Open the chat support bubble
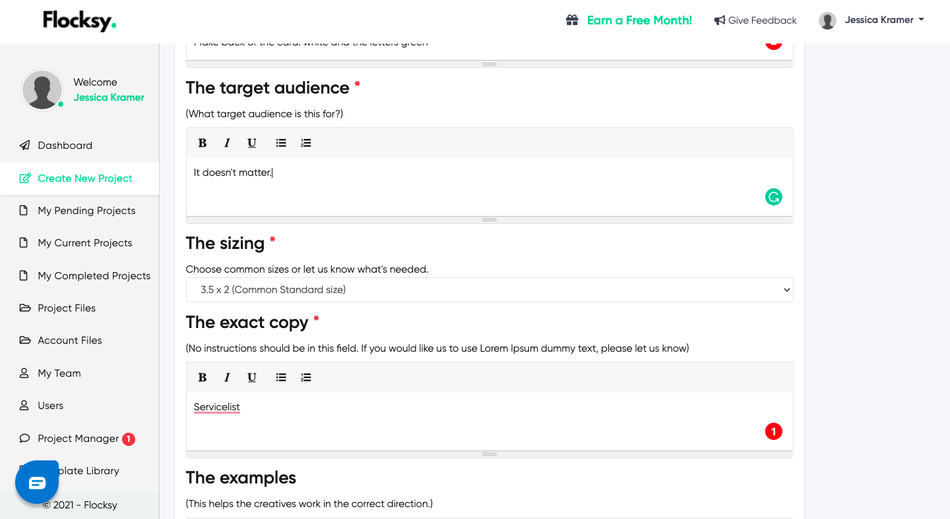Screen dimensions: 950x519 tap(37, 483)
